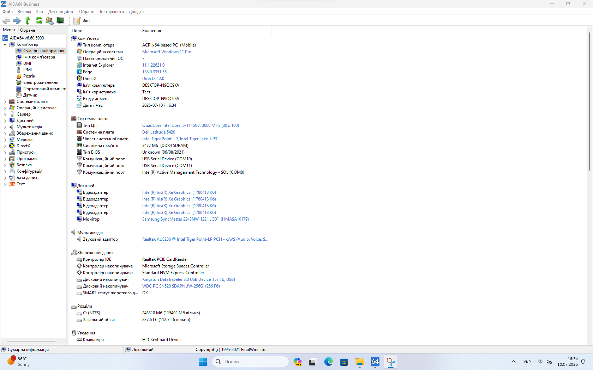
Task: Select Датчик in the sidebar tree
Action: (x=30, y=95)
